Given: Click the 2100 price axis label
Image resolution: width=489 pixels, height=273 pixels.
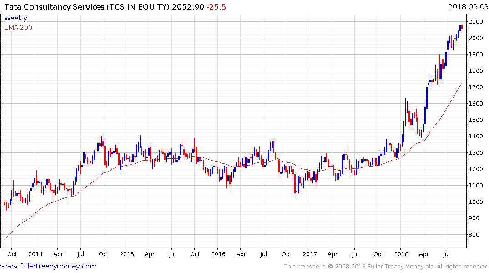Looking at the screenshot, I should tap(476, 22).
